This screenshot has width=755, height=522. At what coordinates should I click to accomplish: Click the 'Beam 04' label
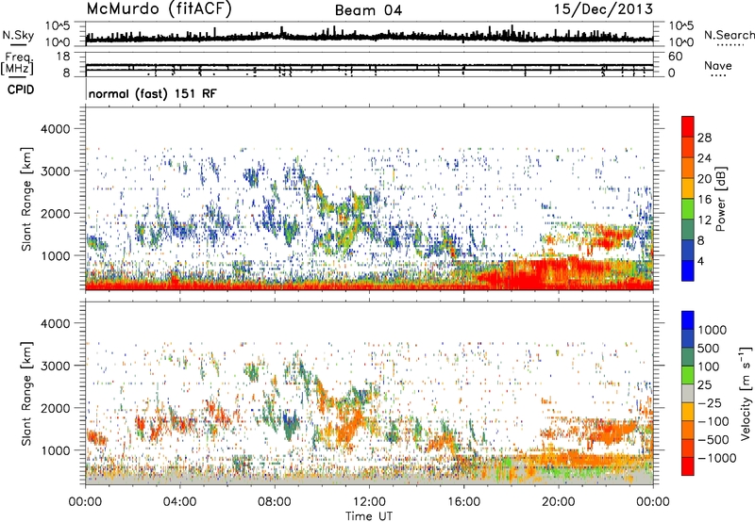tap(368, 10)
